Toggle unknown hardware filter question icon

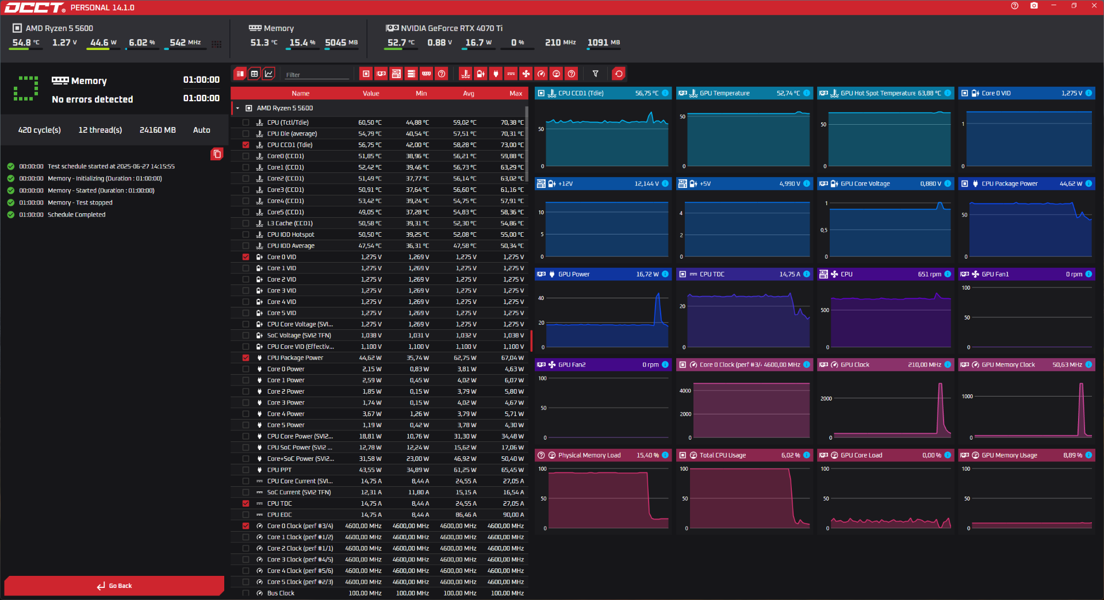442,74
